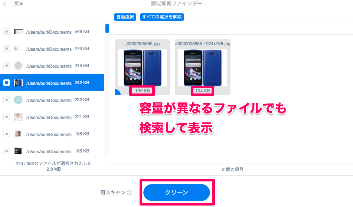Toggle checkbox of selected 242 KB group
Screen dimensions: 353x207
[x=7, y=83]
